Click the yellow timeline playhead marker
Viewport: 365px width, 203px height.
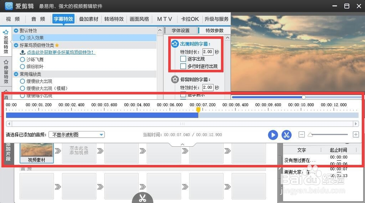click(198, 110)
